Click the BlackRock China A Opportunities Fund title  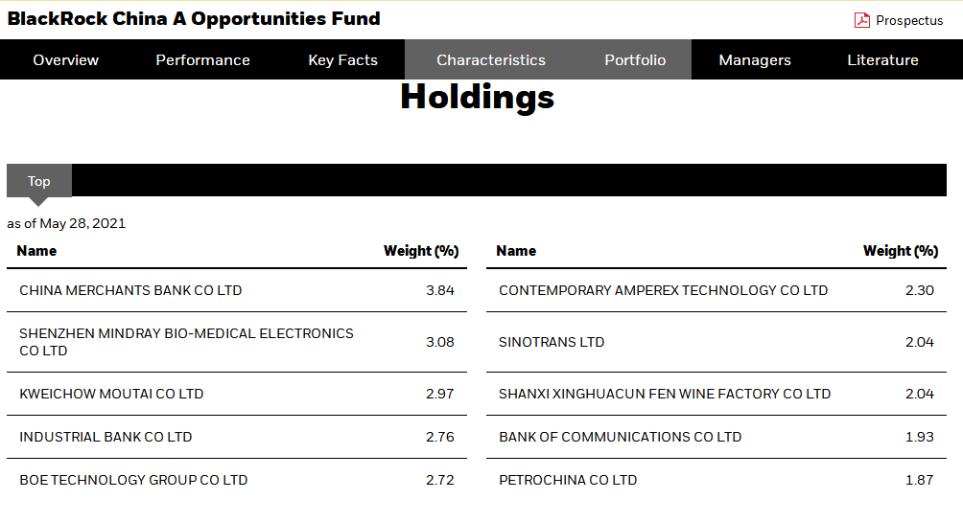click(x=194, y=19)
